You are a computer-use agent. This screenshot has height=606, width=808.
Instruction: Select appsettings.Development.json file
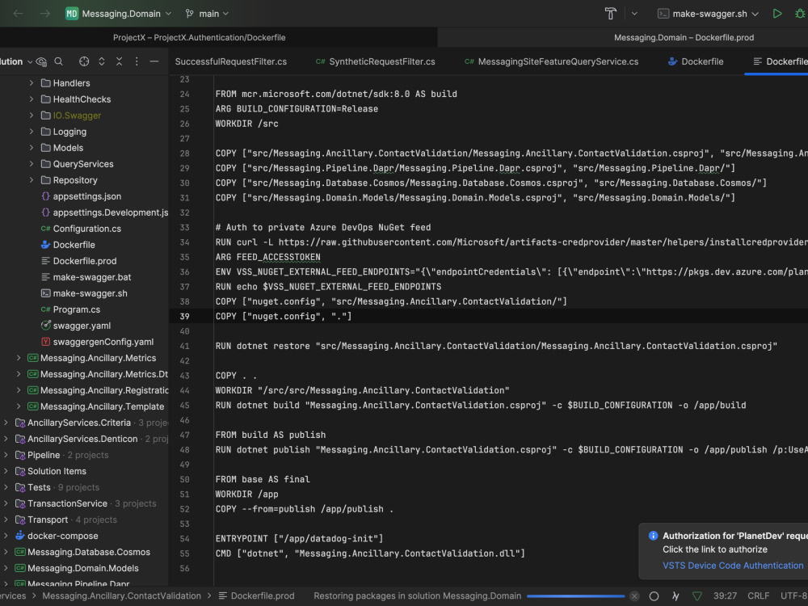(104, 213)
